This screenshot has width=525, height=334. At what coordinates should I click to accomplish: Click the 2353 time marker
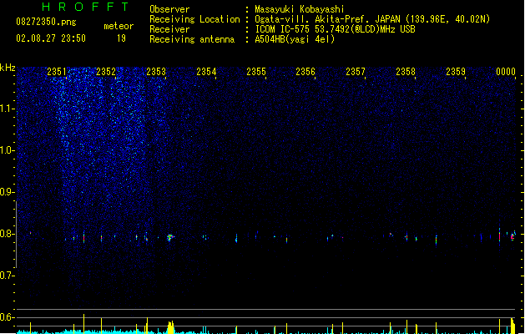[156, 71]
